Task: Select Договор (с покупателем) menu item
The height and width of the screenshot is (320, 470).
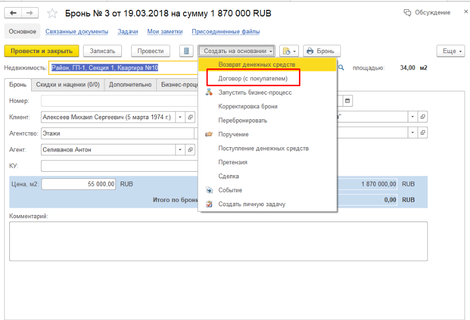Action: 253,79
